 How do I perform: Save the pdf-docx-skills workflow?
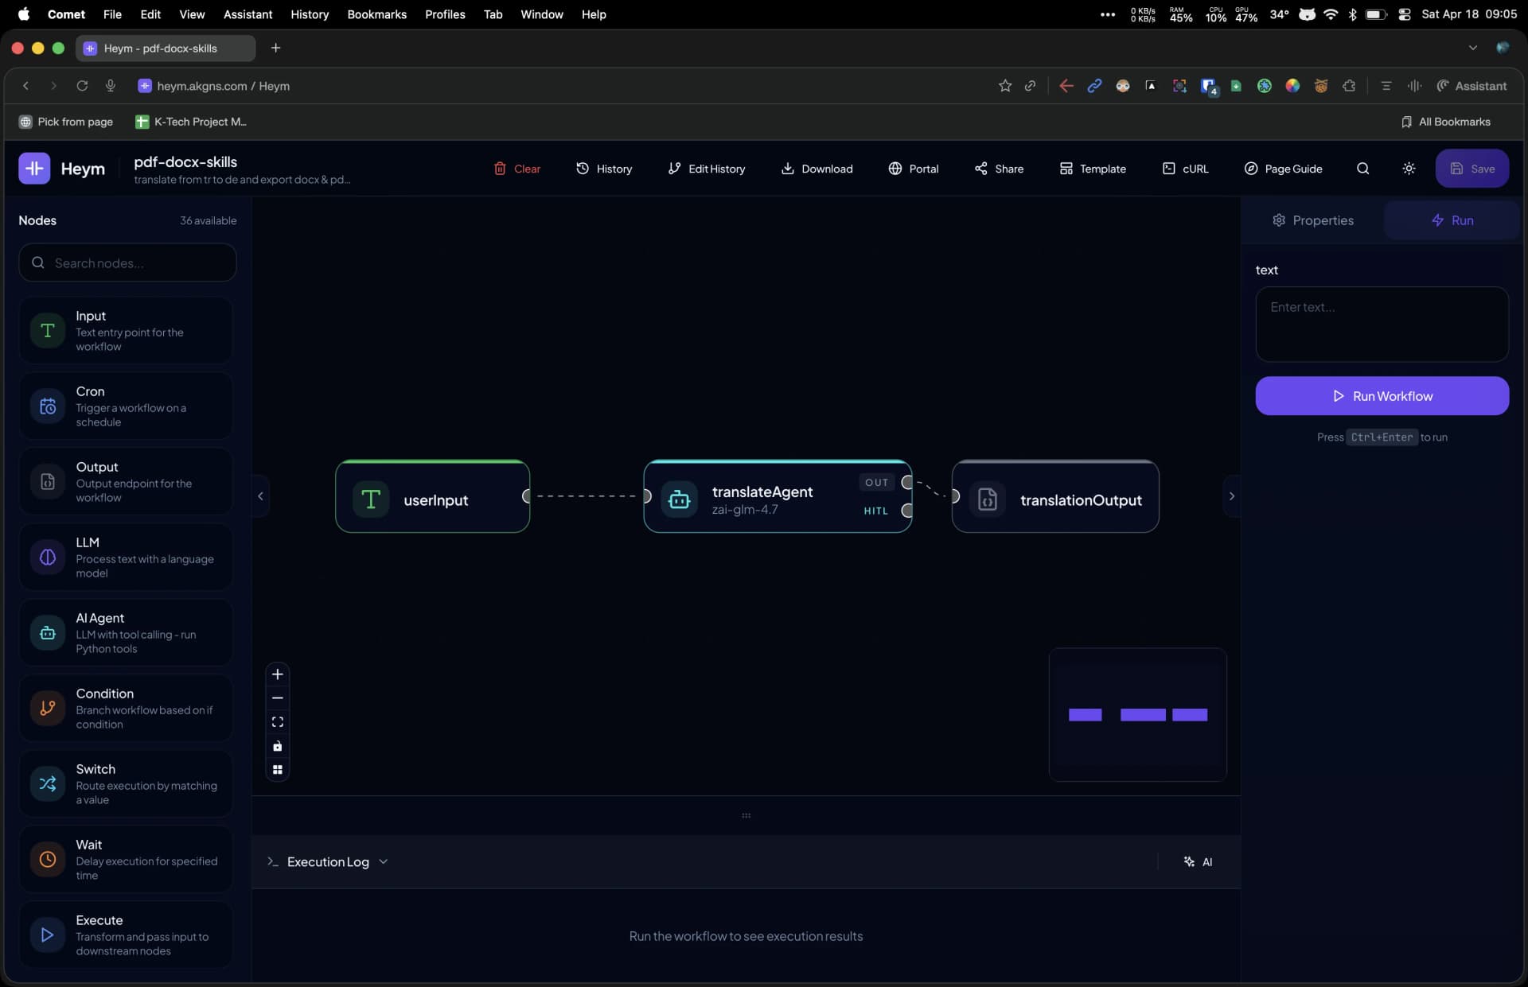coord(1471,168)
